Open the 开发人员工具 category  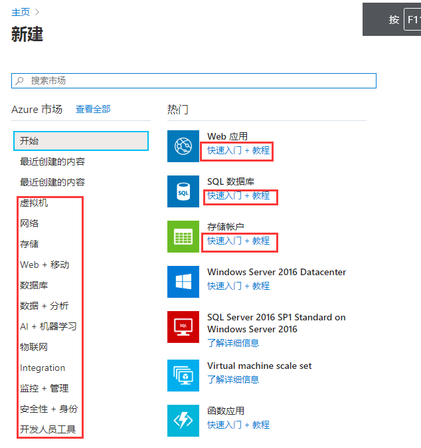click(48, 429)
